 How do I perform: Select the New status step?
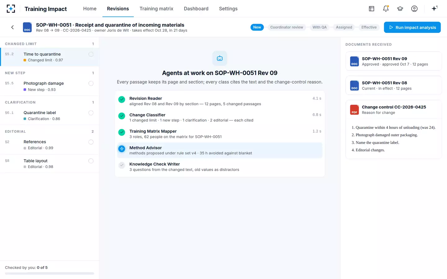[x=257, y=27]
